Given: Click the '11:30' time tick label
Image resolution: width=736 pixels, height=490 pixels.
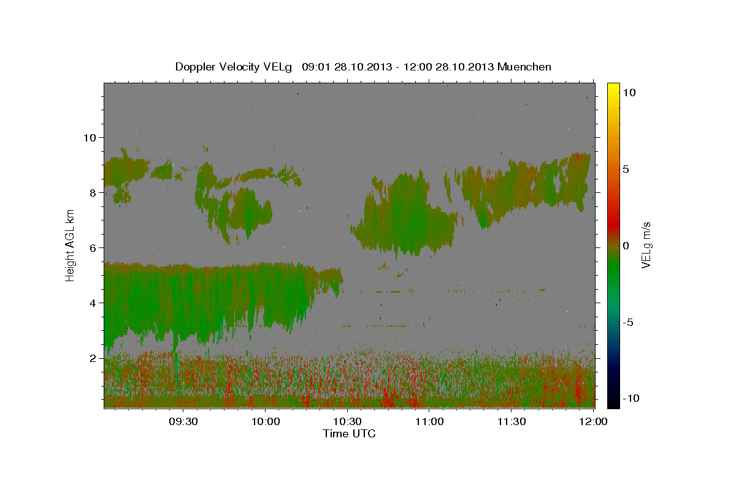Looking at the screenshot, I should pos(512,421).
